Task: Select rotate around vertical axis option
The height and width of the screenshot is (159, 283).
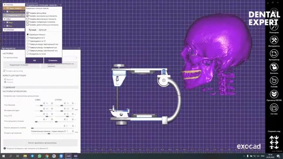Action: click(27, 44)
